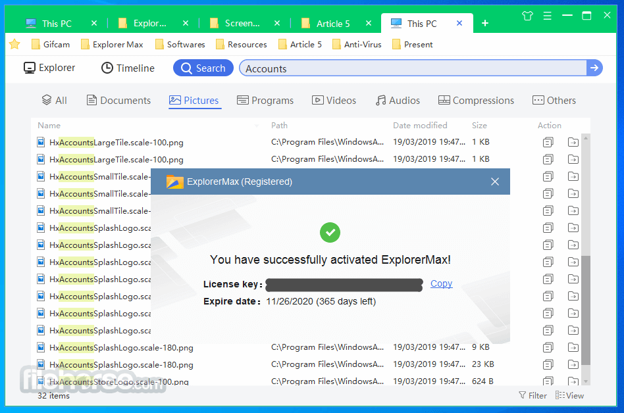This screenshot has height=413, width=624.
Task: Click the results list vertical scrollbar thumb
Action: [x=585, y=310]
